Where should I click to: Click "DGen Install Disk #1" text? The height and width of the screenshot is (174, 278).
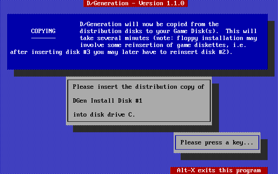point(107,100)
